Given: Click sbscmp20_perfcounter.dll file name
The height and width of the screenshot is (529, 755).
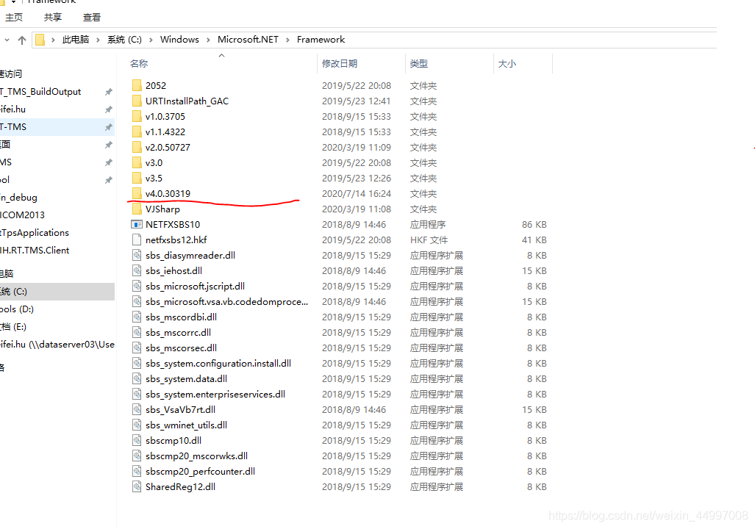Looking at the screenshot, I should [200, 471].
